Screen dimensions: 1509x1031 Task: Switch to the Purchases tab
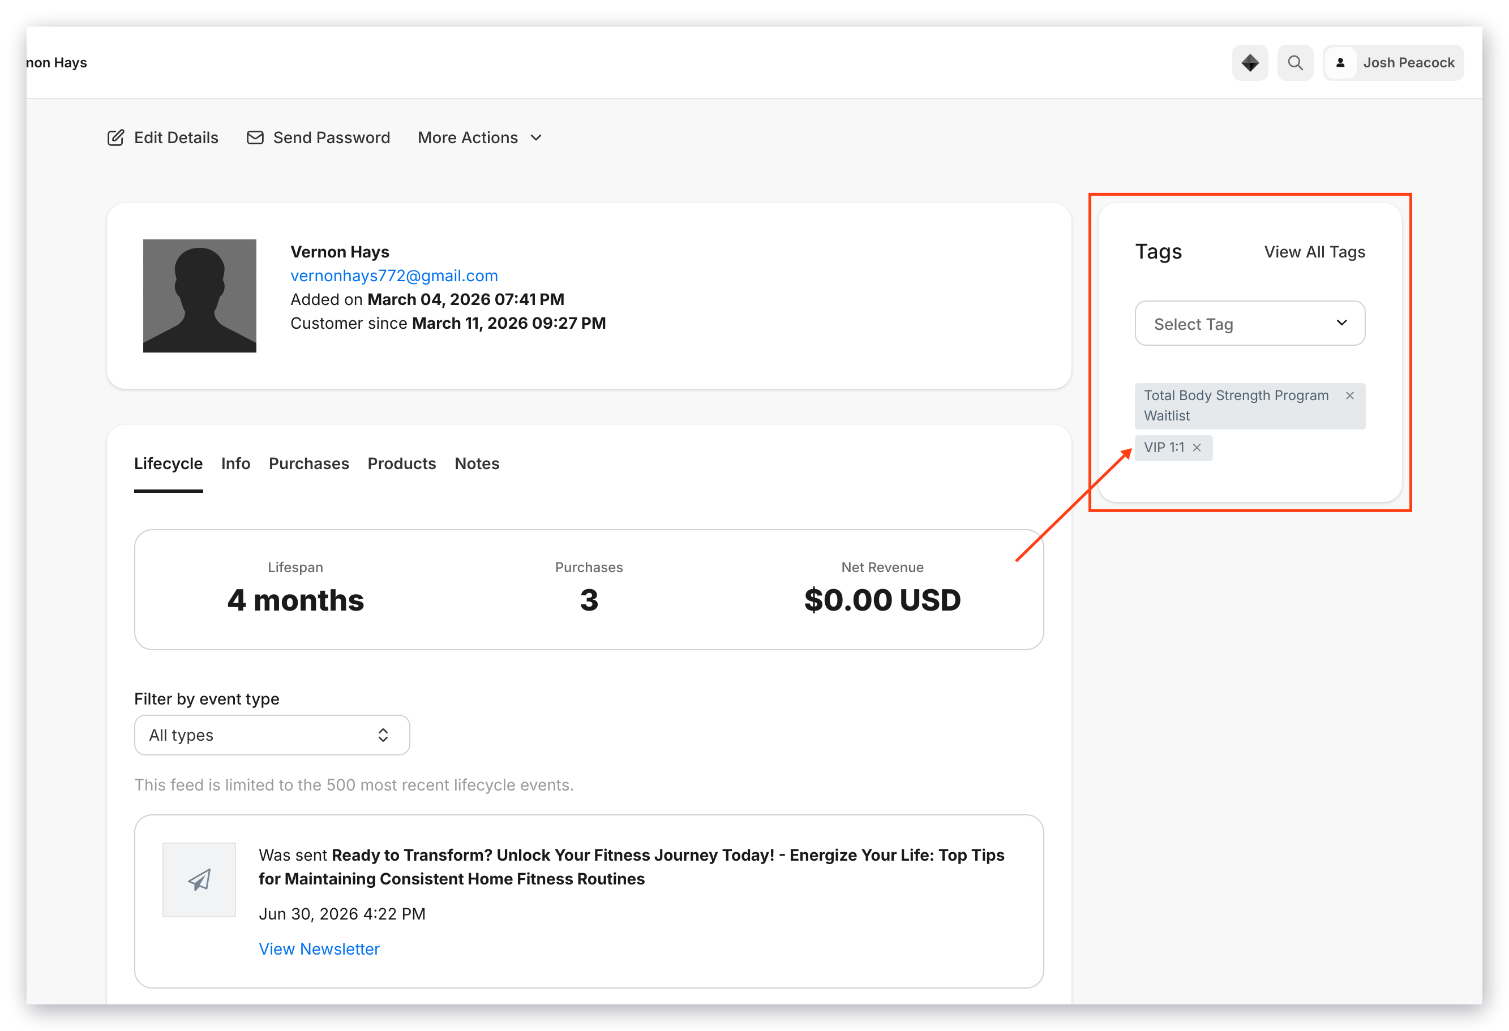(309, 463)
